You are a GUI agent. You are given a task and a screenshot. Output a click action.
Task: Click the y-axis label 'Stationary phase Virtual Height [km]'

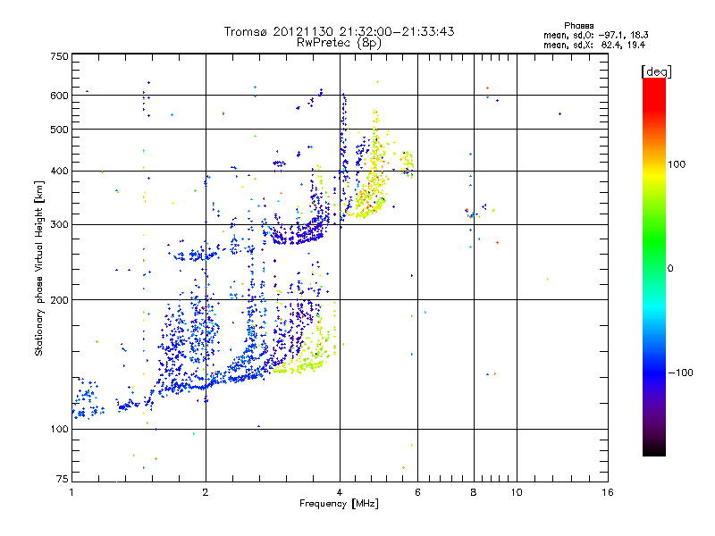[x=38, y=268]
